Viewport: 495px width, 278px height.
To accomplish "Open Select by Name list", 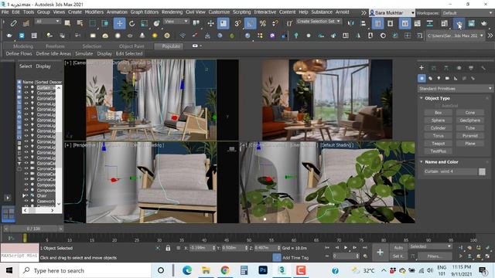I will [80, 23].
